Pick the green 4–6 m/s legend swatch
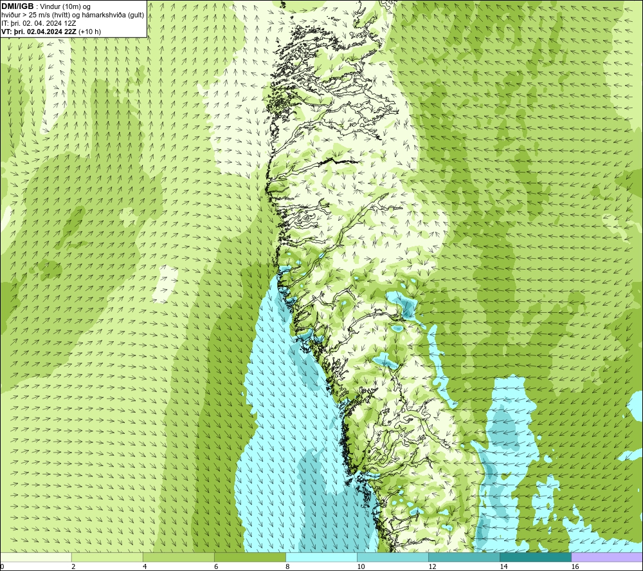This screenshot has height=571, width=643. [178, 557]
